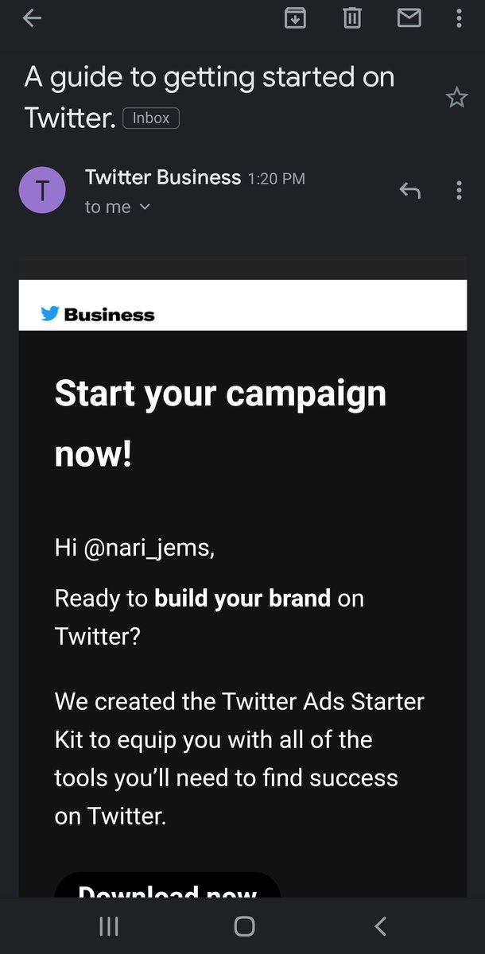The width and height of the screenshot is (485, 954).
Task: Tap the Start your campaign now heading
Action: click(220, 425)
